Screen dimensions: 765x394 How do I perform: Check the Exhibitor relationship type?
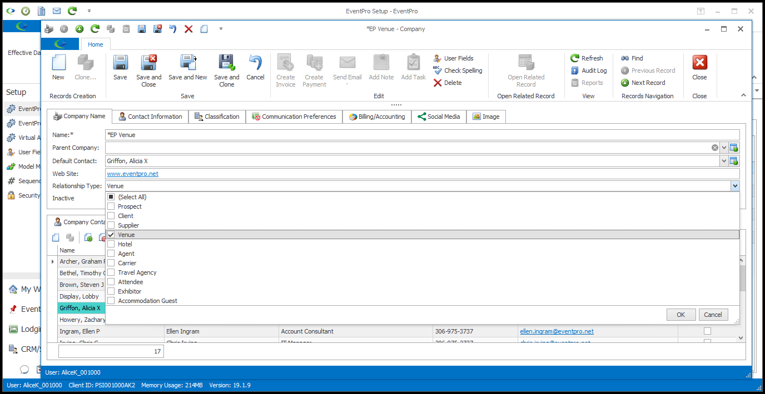tap(111, 291)
